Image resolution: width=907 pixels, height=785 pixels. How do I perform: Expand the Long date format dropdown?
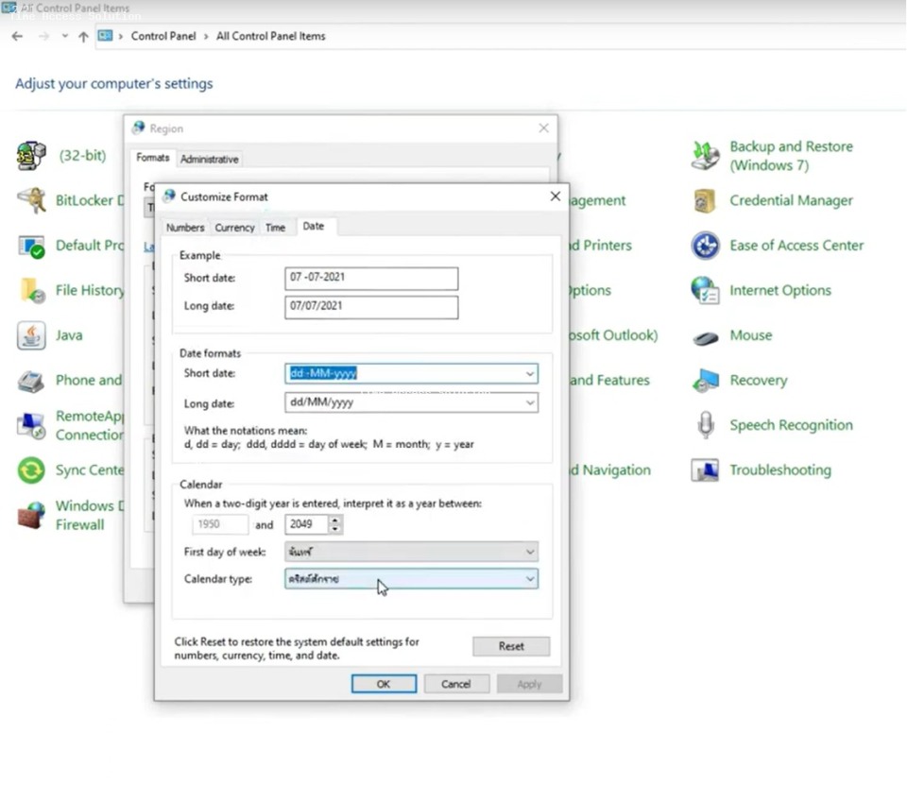[529, 403]
